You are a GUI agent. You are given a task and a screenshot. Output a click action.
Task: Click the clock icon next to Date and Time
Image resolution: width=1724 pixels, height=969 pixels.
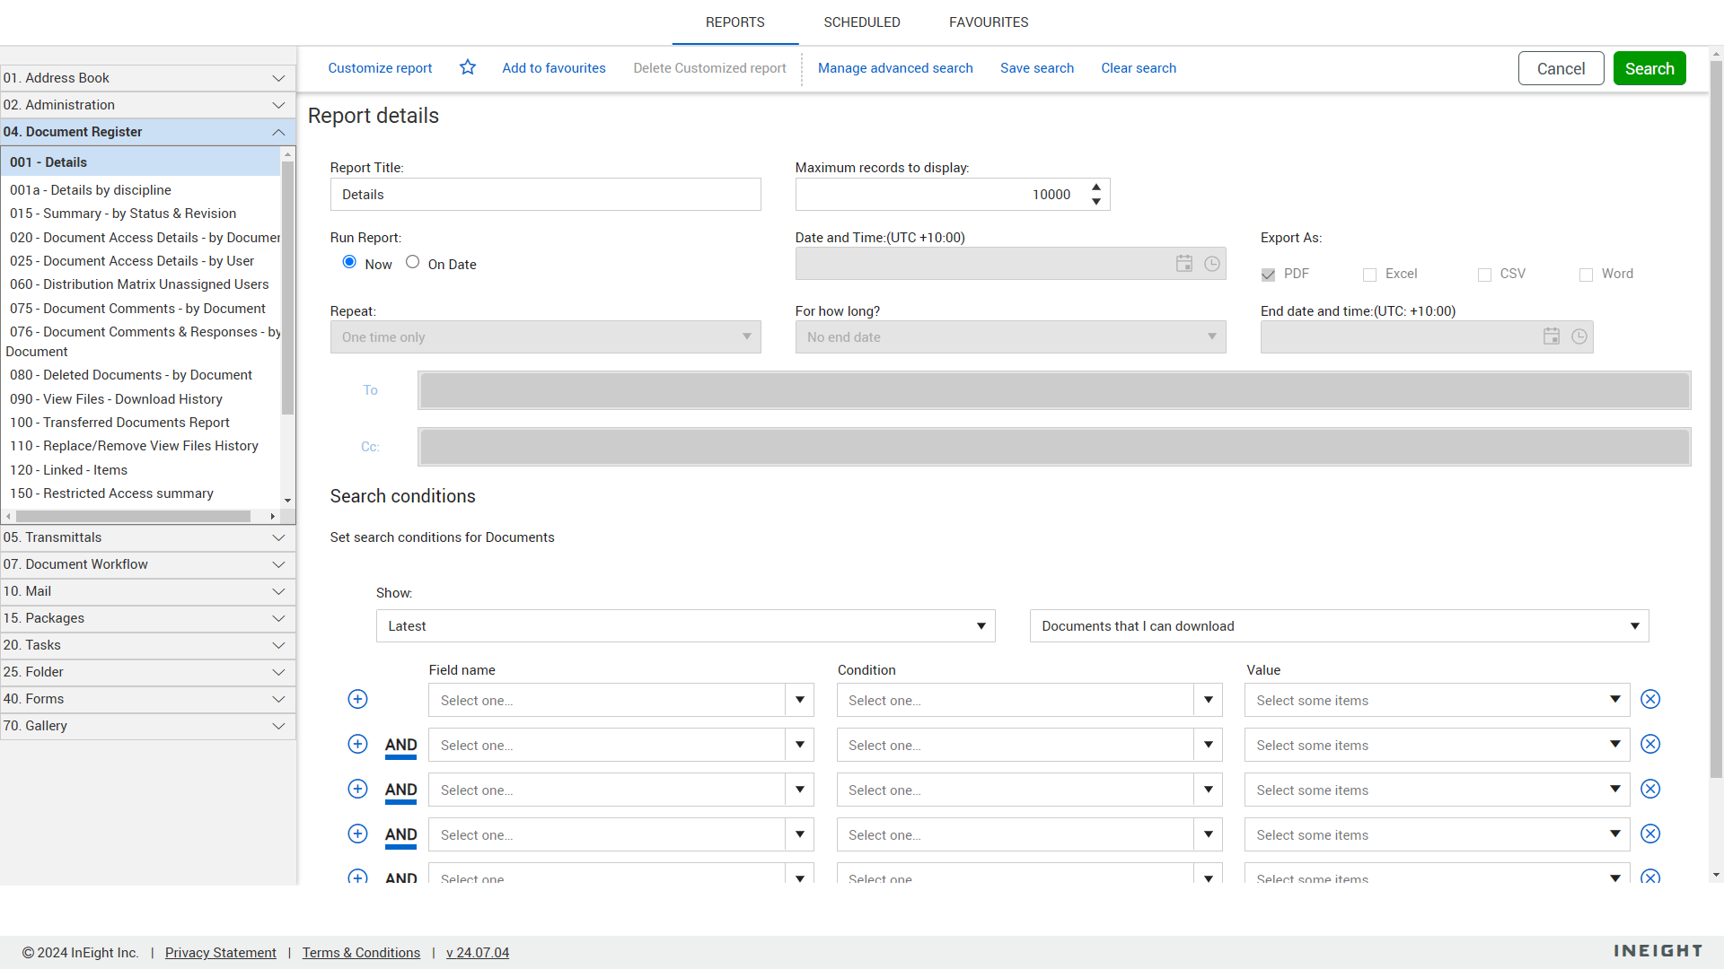(x=1211, y=263)
